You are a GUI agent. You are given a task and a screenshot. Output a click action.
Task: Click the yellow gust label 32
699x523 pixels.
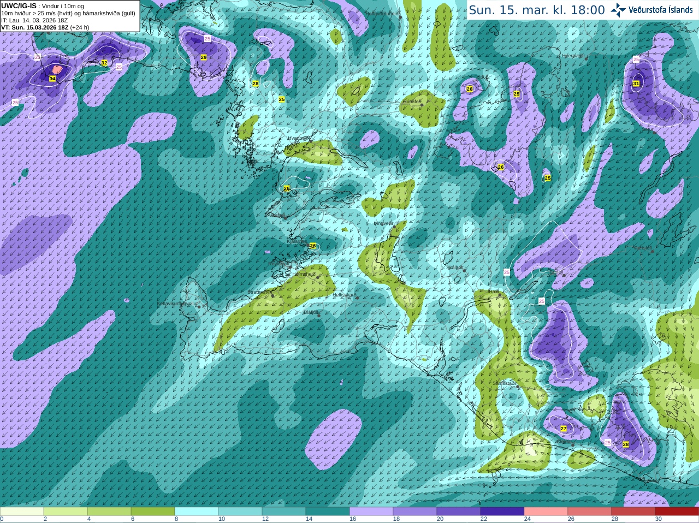(x=104, y=63)
